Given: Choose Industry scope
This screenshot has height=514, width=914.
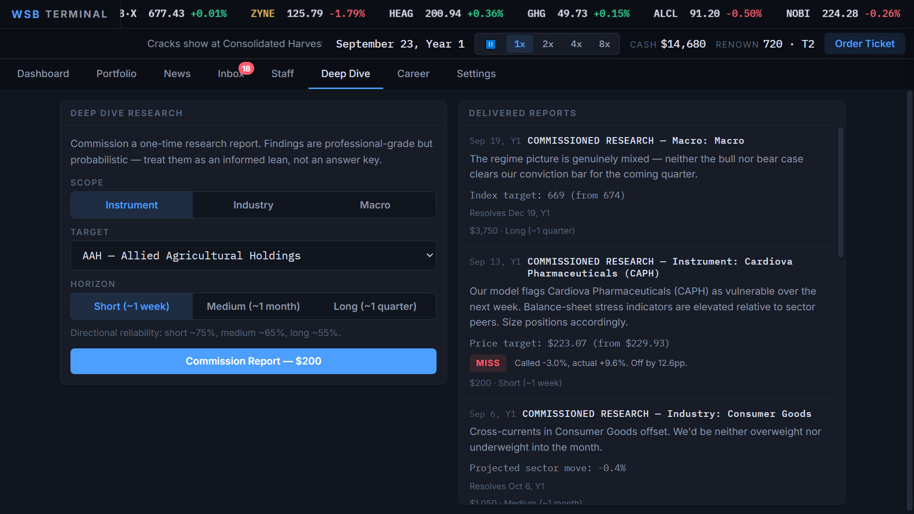Looking at the screenshot, I should click(253, 205).
